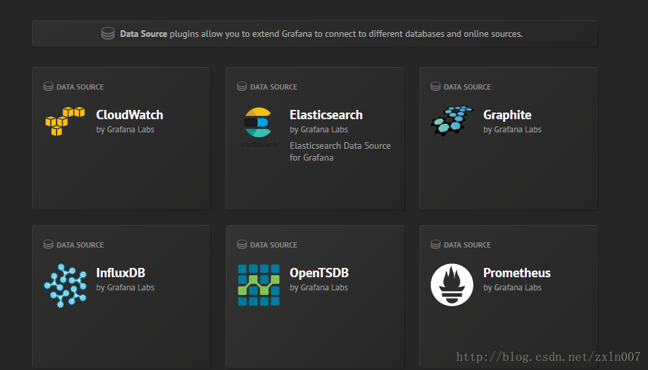
Task: Click the small database icon on CloudWatch card
Action: (48, 86)
